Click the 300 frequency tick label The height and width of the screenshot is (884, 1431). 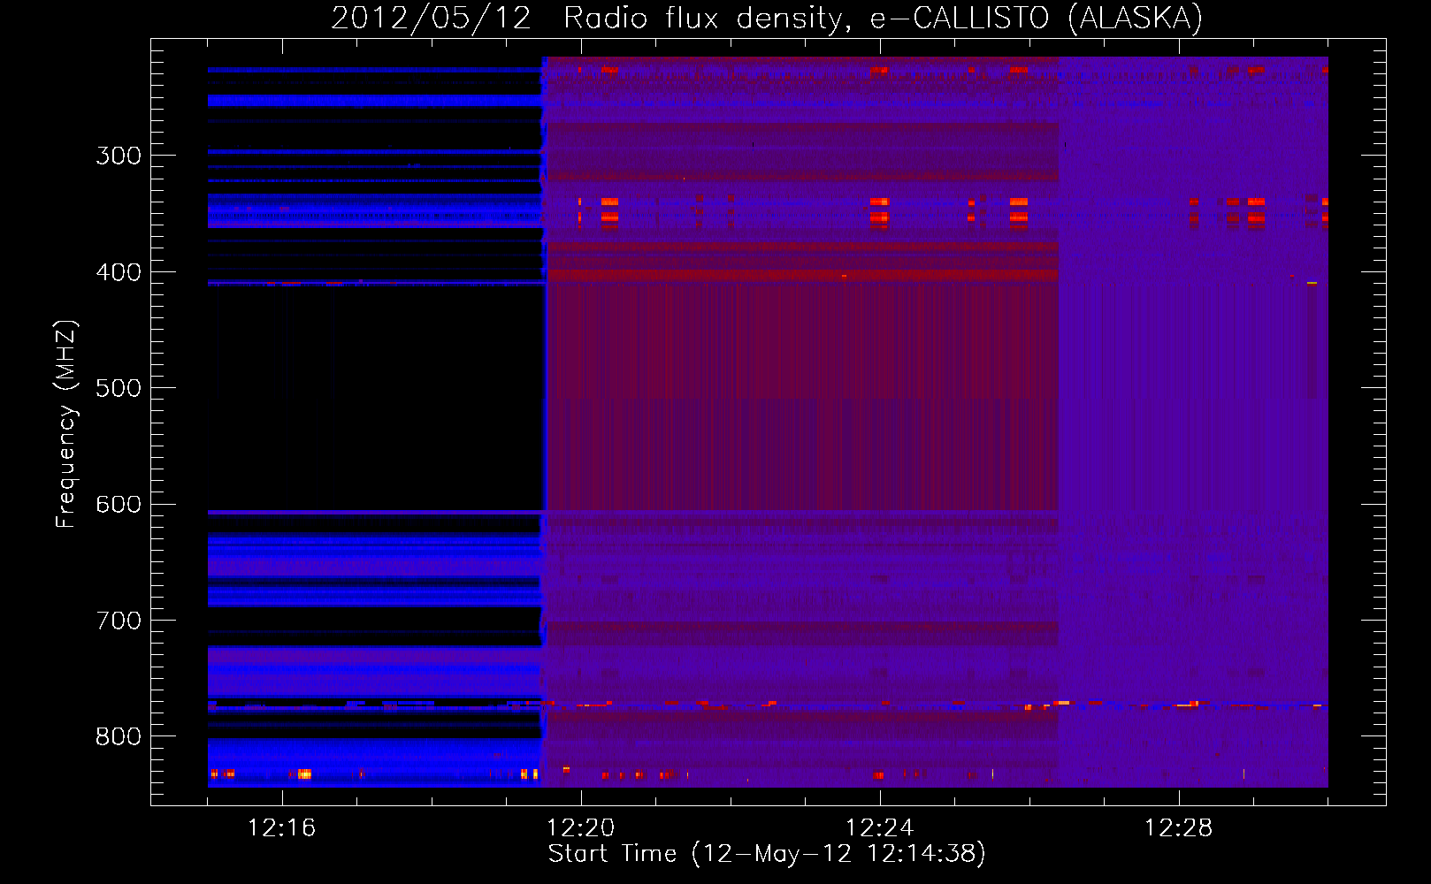click(x=119, y=156)
